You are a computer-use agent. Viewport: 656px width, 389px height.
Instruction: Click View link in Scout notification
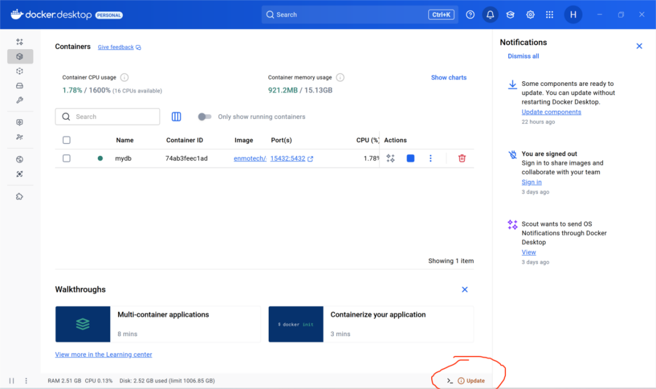(528, 252)
